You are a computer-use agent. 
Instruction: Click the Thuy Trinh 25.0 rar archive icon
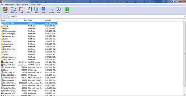coord(2,65)
